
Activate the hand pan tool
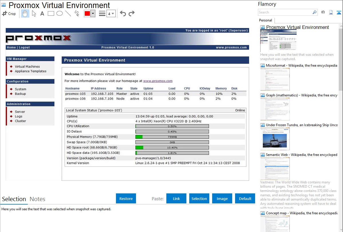[x=25, y=13]
